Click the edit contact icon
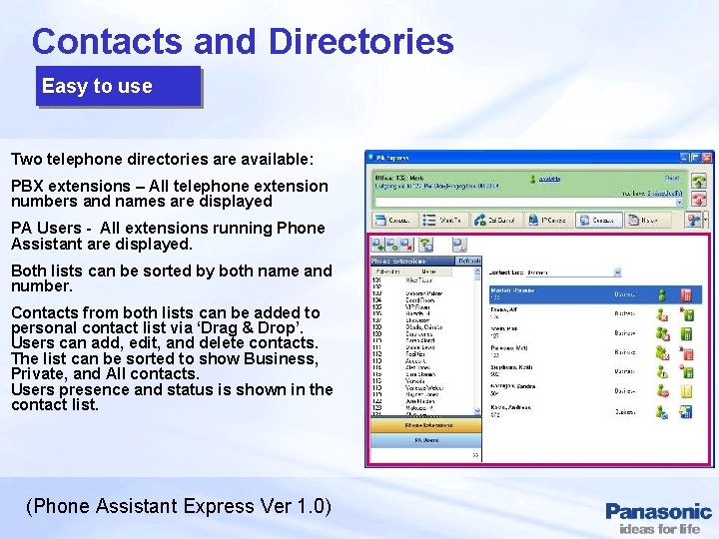The image size is (719, 539). (392, 246)
